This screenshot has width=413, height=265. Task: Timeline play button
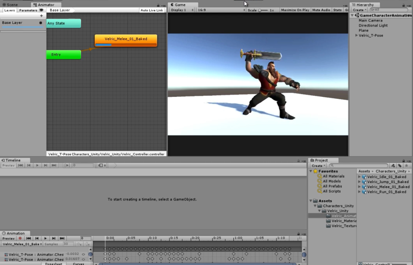tap(37, 165)
